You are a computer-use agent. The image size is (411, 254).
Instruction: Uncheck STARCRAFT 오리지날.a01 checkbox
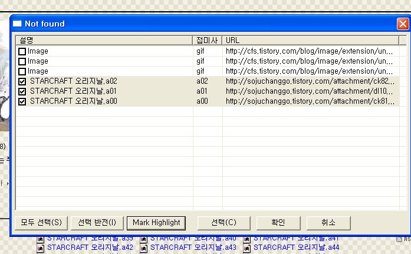(x=22, y=91)
